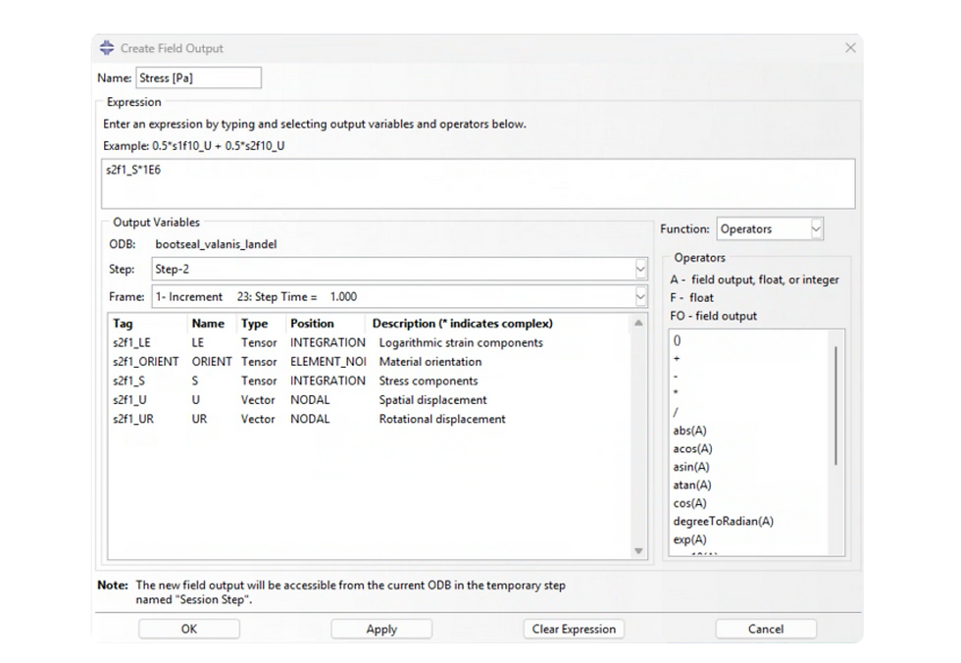Screen dimensions: 961x663
Task: Select the s2f1_U spatial displacement variable
Action: coord(137,400)
